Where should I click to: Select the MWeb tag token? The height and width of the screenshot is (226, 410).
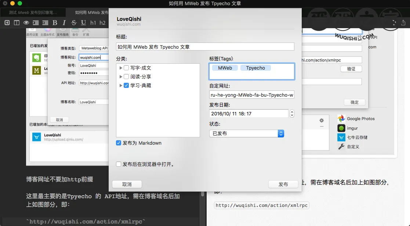pyautogui.click(x=225, y=68)
